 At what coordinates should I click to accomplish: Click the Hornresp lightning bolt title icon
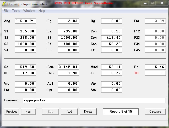4,4
